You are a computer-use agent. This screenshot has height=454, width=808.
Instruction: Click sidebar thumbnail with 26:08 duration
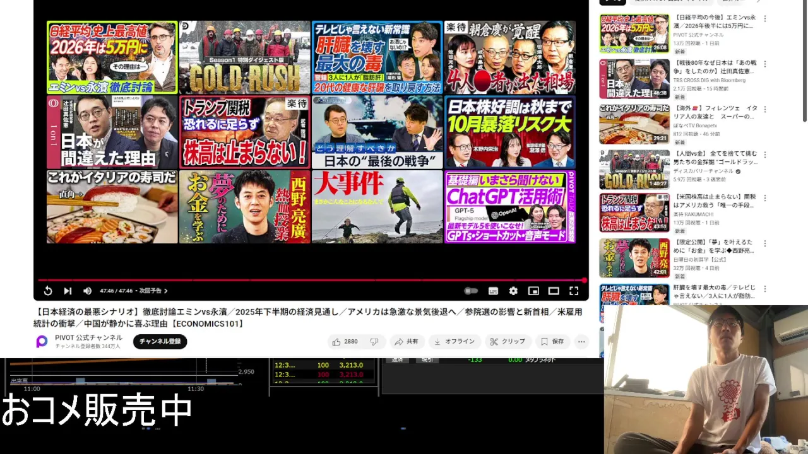[634, 33]
